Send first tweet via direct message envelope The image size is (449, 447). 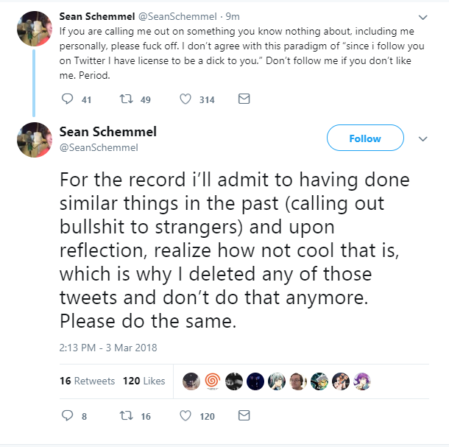click(x=244, y=99)
